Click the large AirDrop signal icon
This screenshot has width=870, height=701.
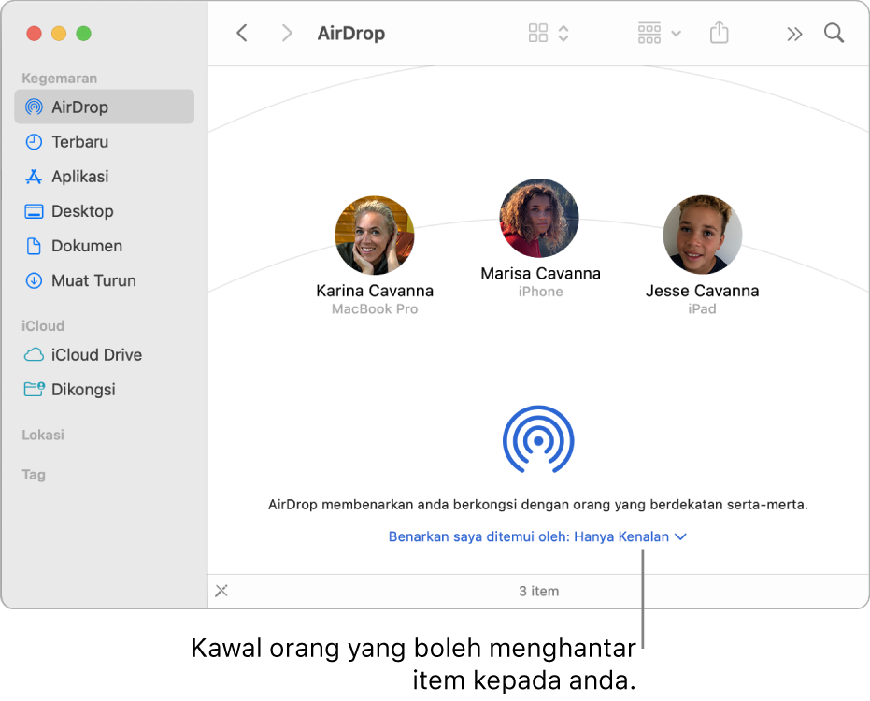click(539, 438)
